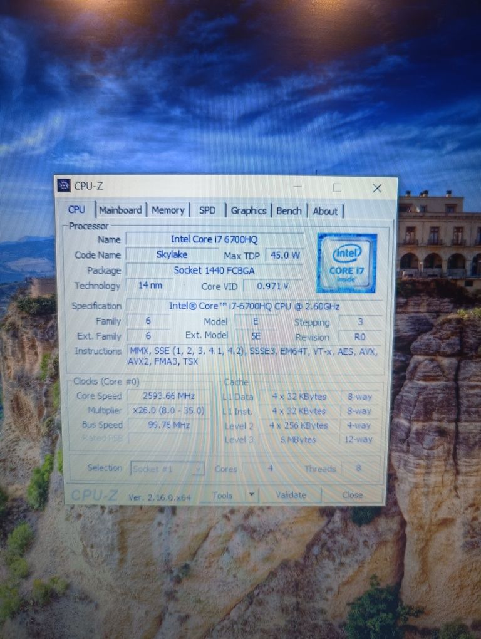Click the Core VID value 0.971 V

[x=272, y=286]
